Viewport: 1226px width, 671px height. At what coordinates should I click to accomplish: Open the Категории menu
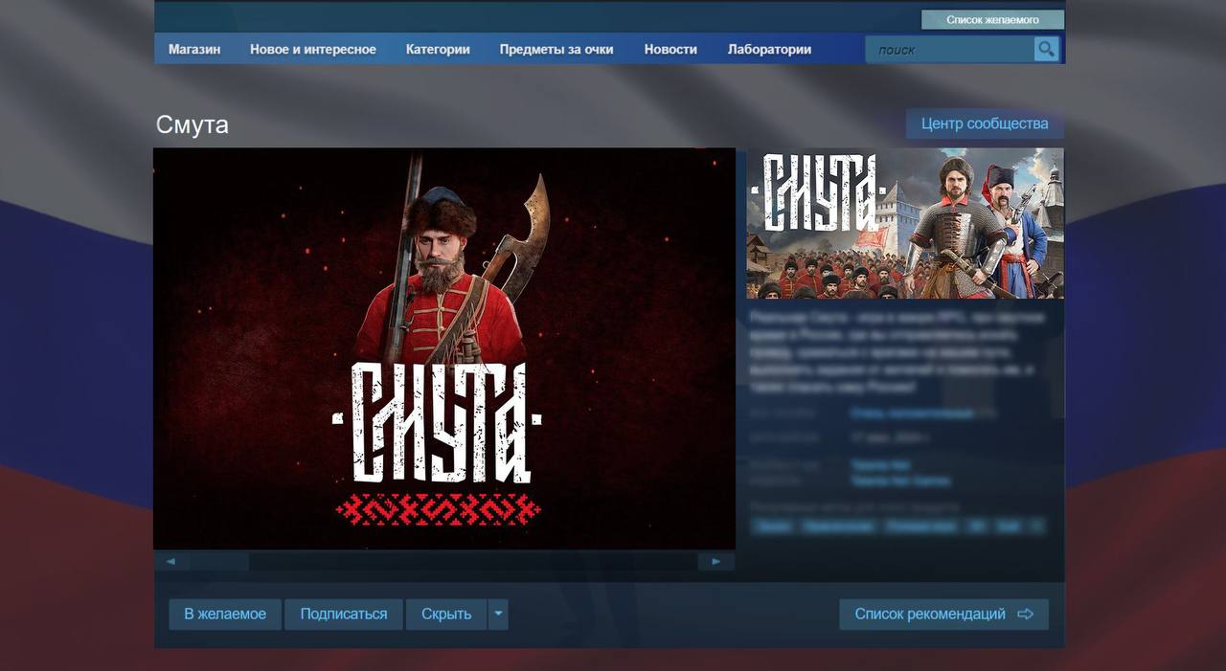click(438, 49)
